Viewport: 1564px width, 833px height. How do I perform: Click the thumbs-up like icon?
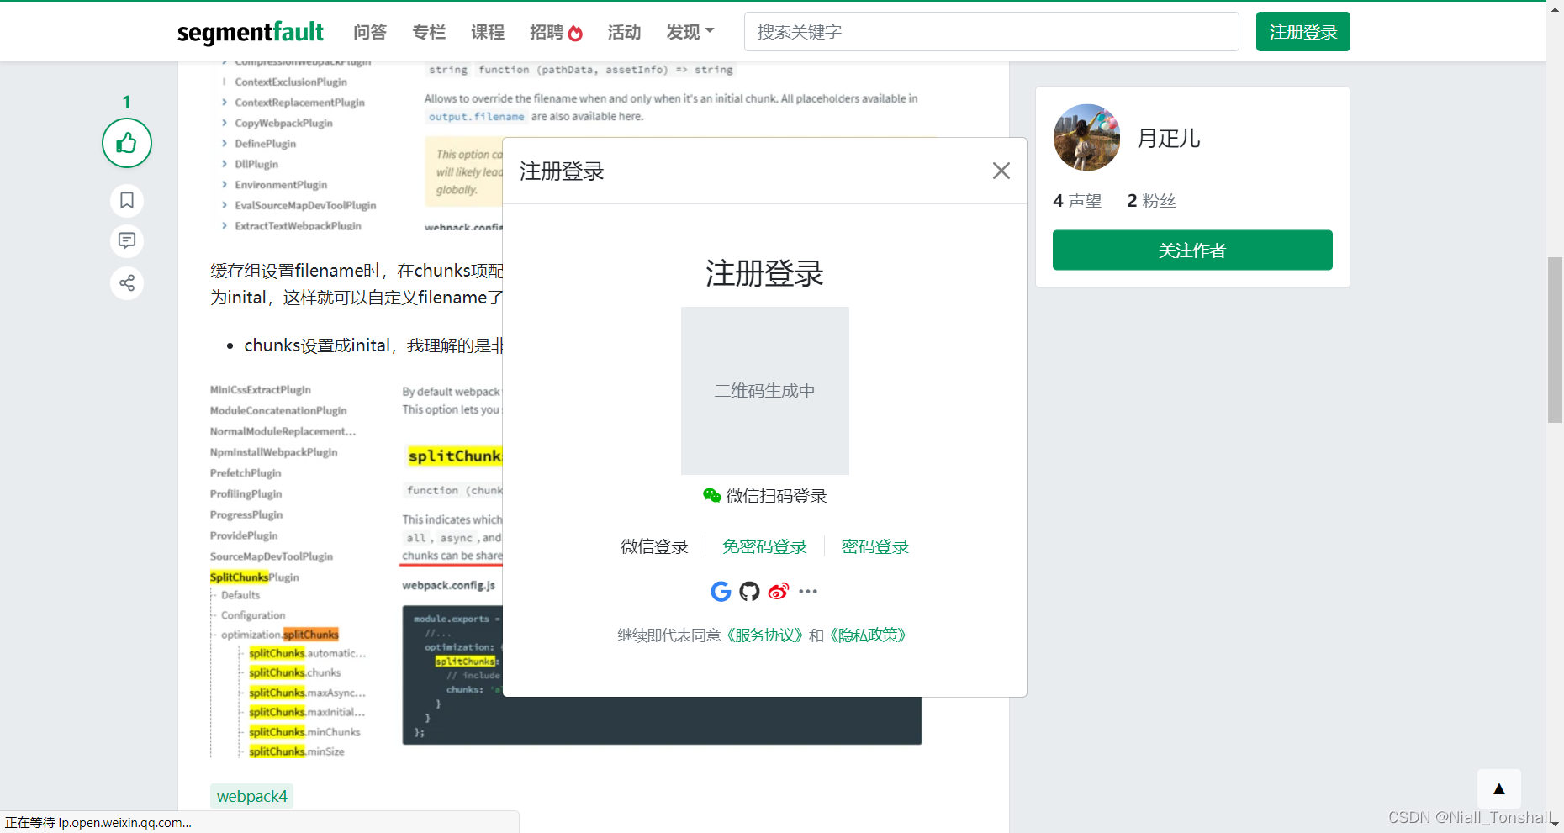[x=127, y=144]
